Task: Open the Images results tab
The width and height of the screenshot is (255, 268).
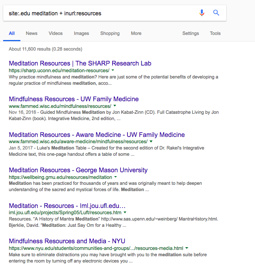Action: pyautogui.click(x=81, y=33)
